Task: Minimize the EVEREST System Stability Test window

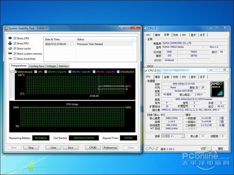Action: point(122,28)
